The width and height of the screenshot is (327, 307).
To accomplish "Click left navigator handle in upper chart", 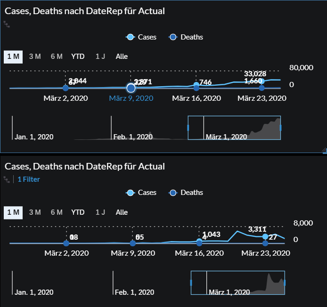I will 188,128.
